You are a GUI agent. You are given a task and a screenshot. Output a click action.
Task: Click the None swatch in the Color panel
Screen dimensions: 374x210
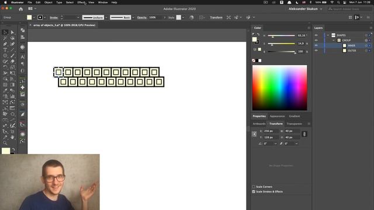coord(254,61)
